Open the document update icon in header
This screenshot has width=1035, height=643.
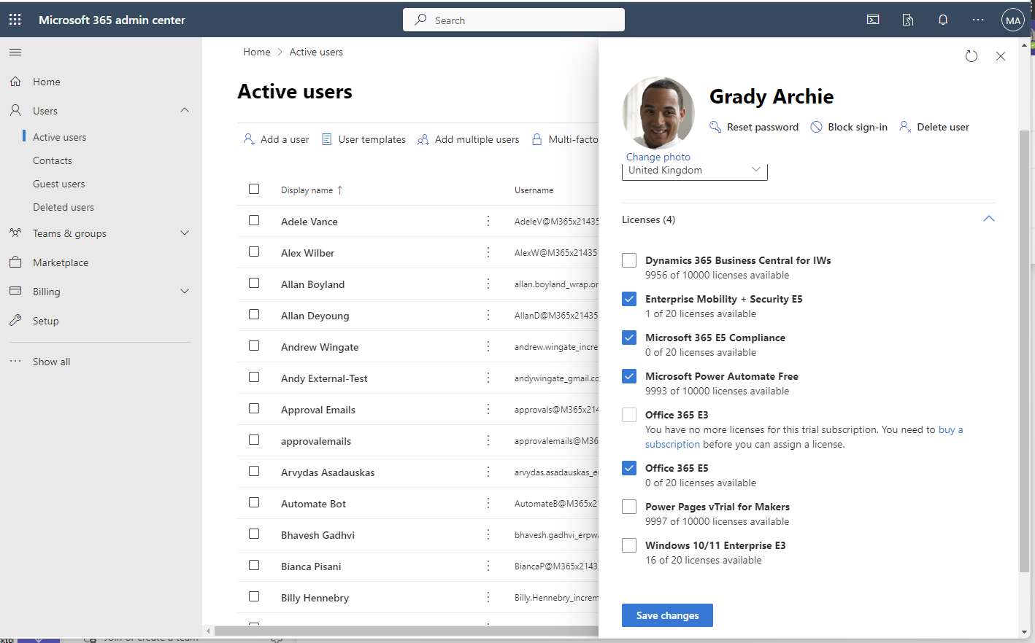[908, 20]
